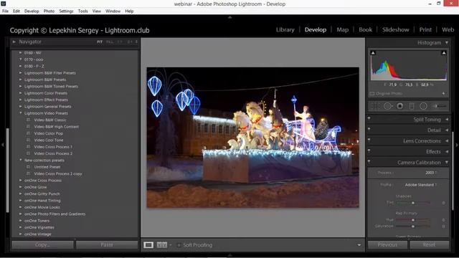
Task: Click the Before/After YY view icon
Action: click(x=162, y=245)
